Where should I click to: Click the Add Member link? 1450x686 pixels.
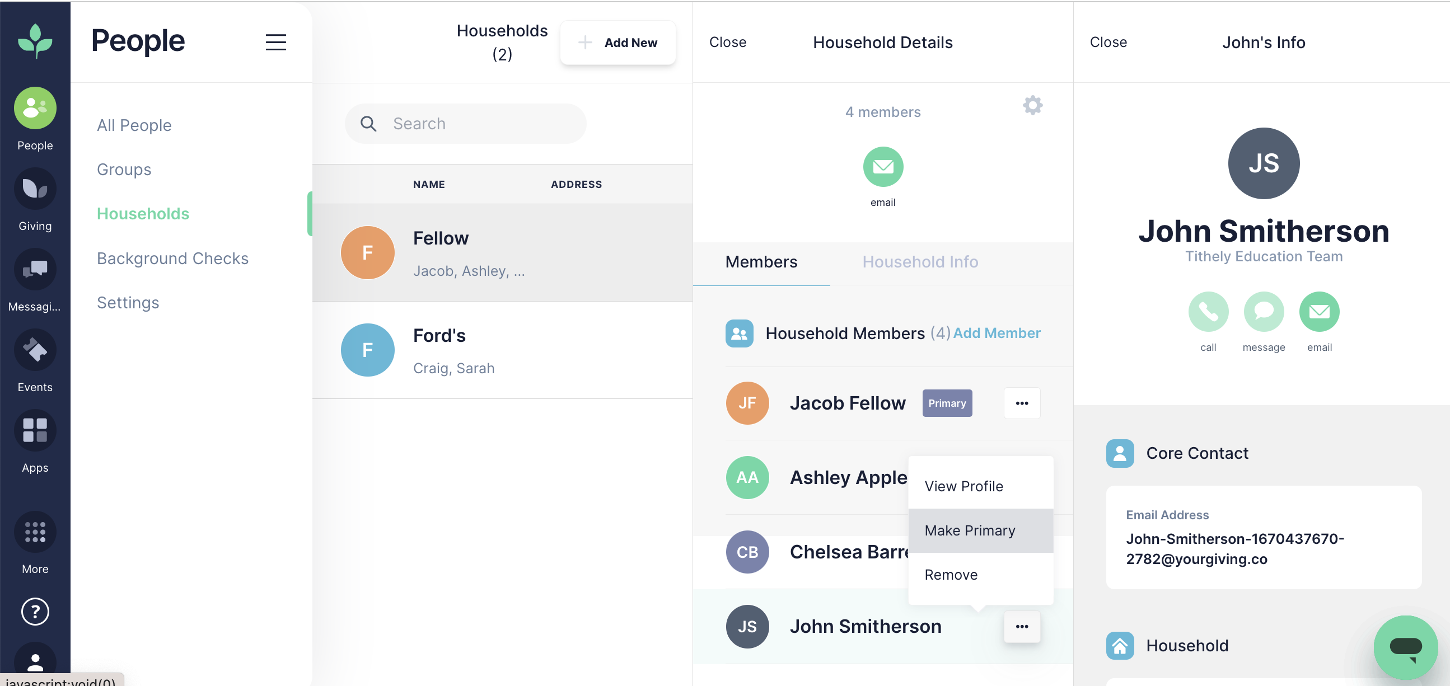pyautogui.click(x=997, y=333)
